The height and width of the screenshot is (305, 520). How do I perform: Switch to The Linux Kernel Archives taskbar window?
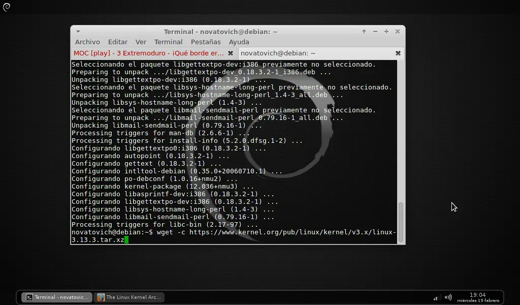coord(129,297)
